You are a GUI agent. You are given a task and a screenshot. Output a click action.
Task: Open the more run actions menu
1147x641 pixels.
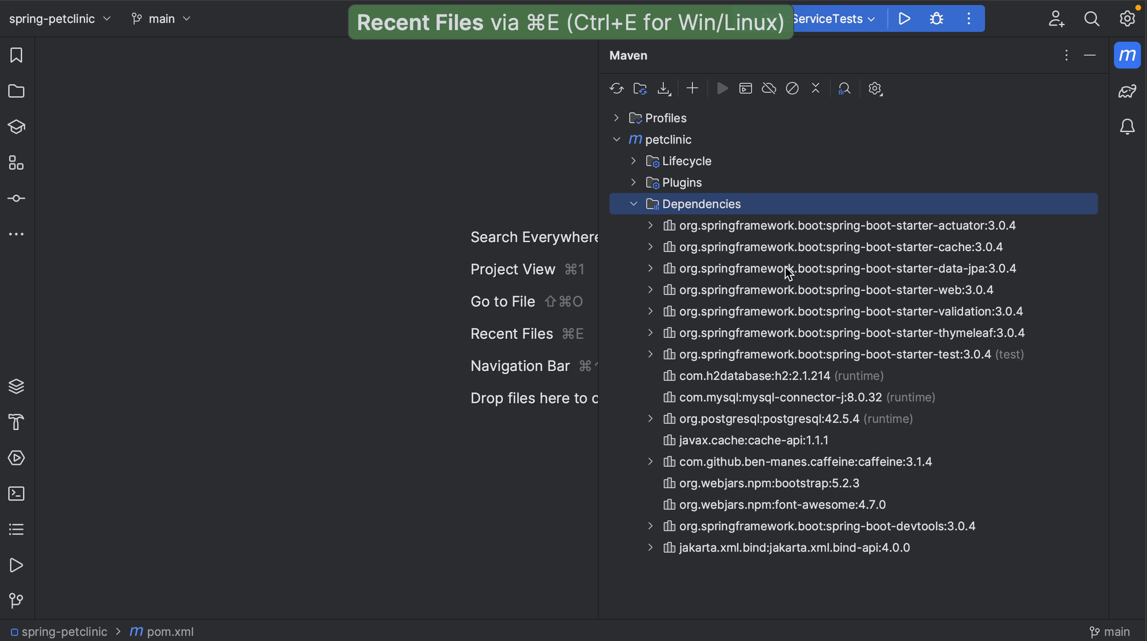[969, 18]
